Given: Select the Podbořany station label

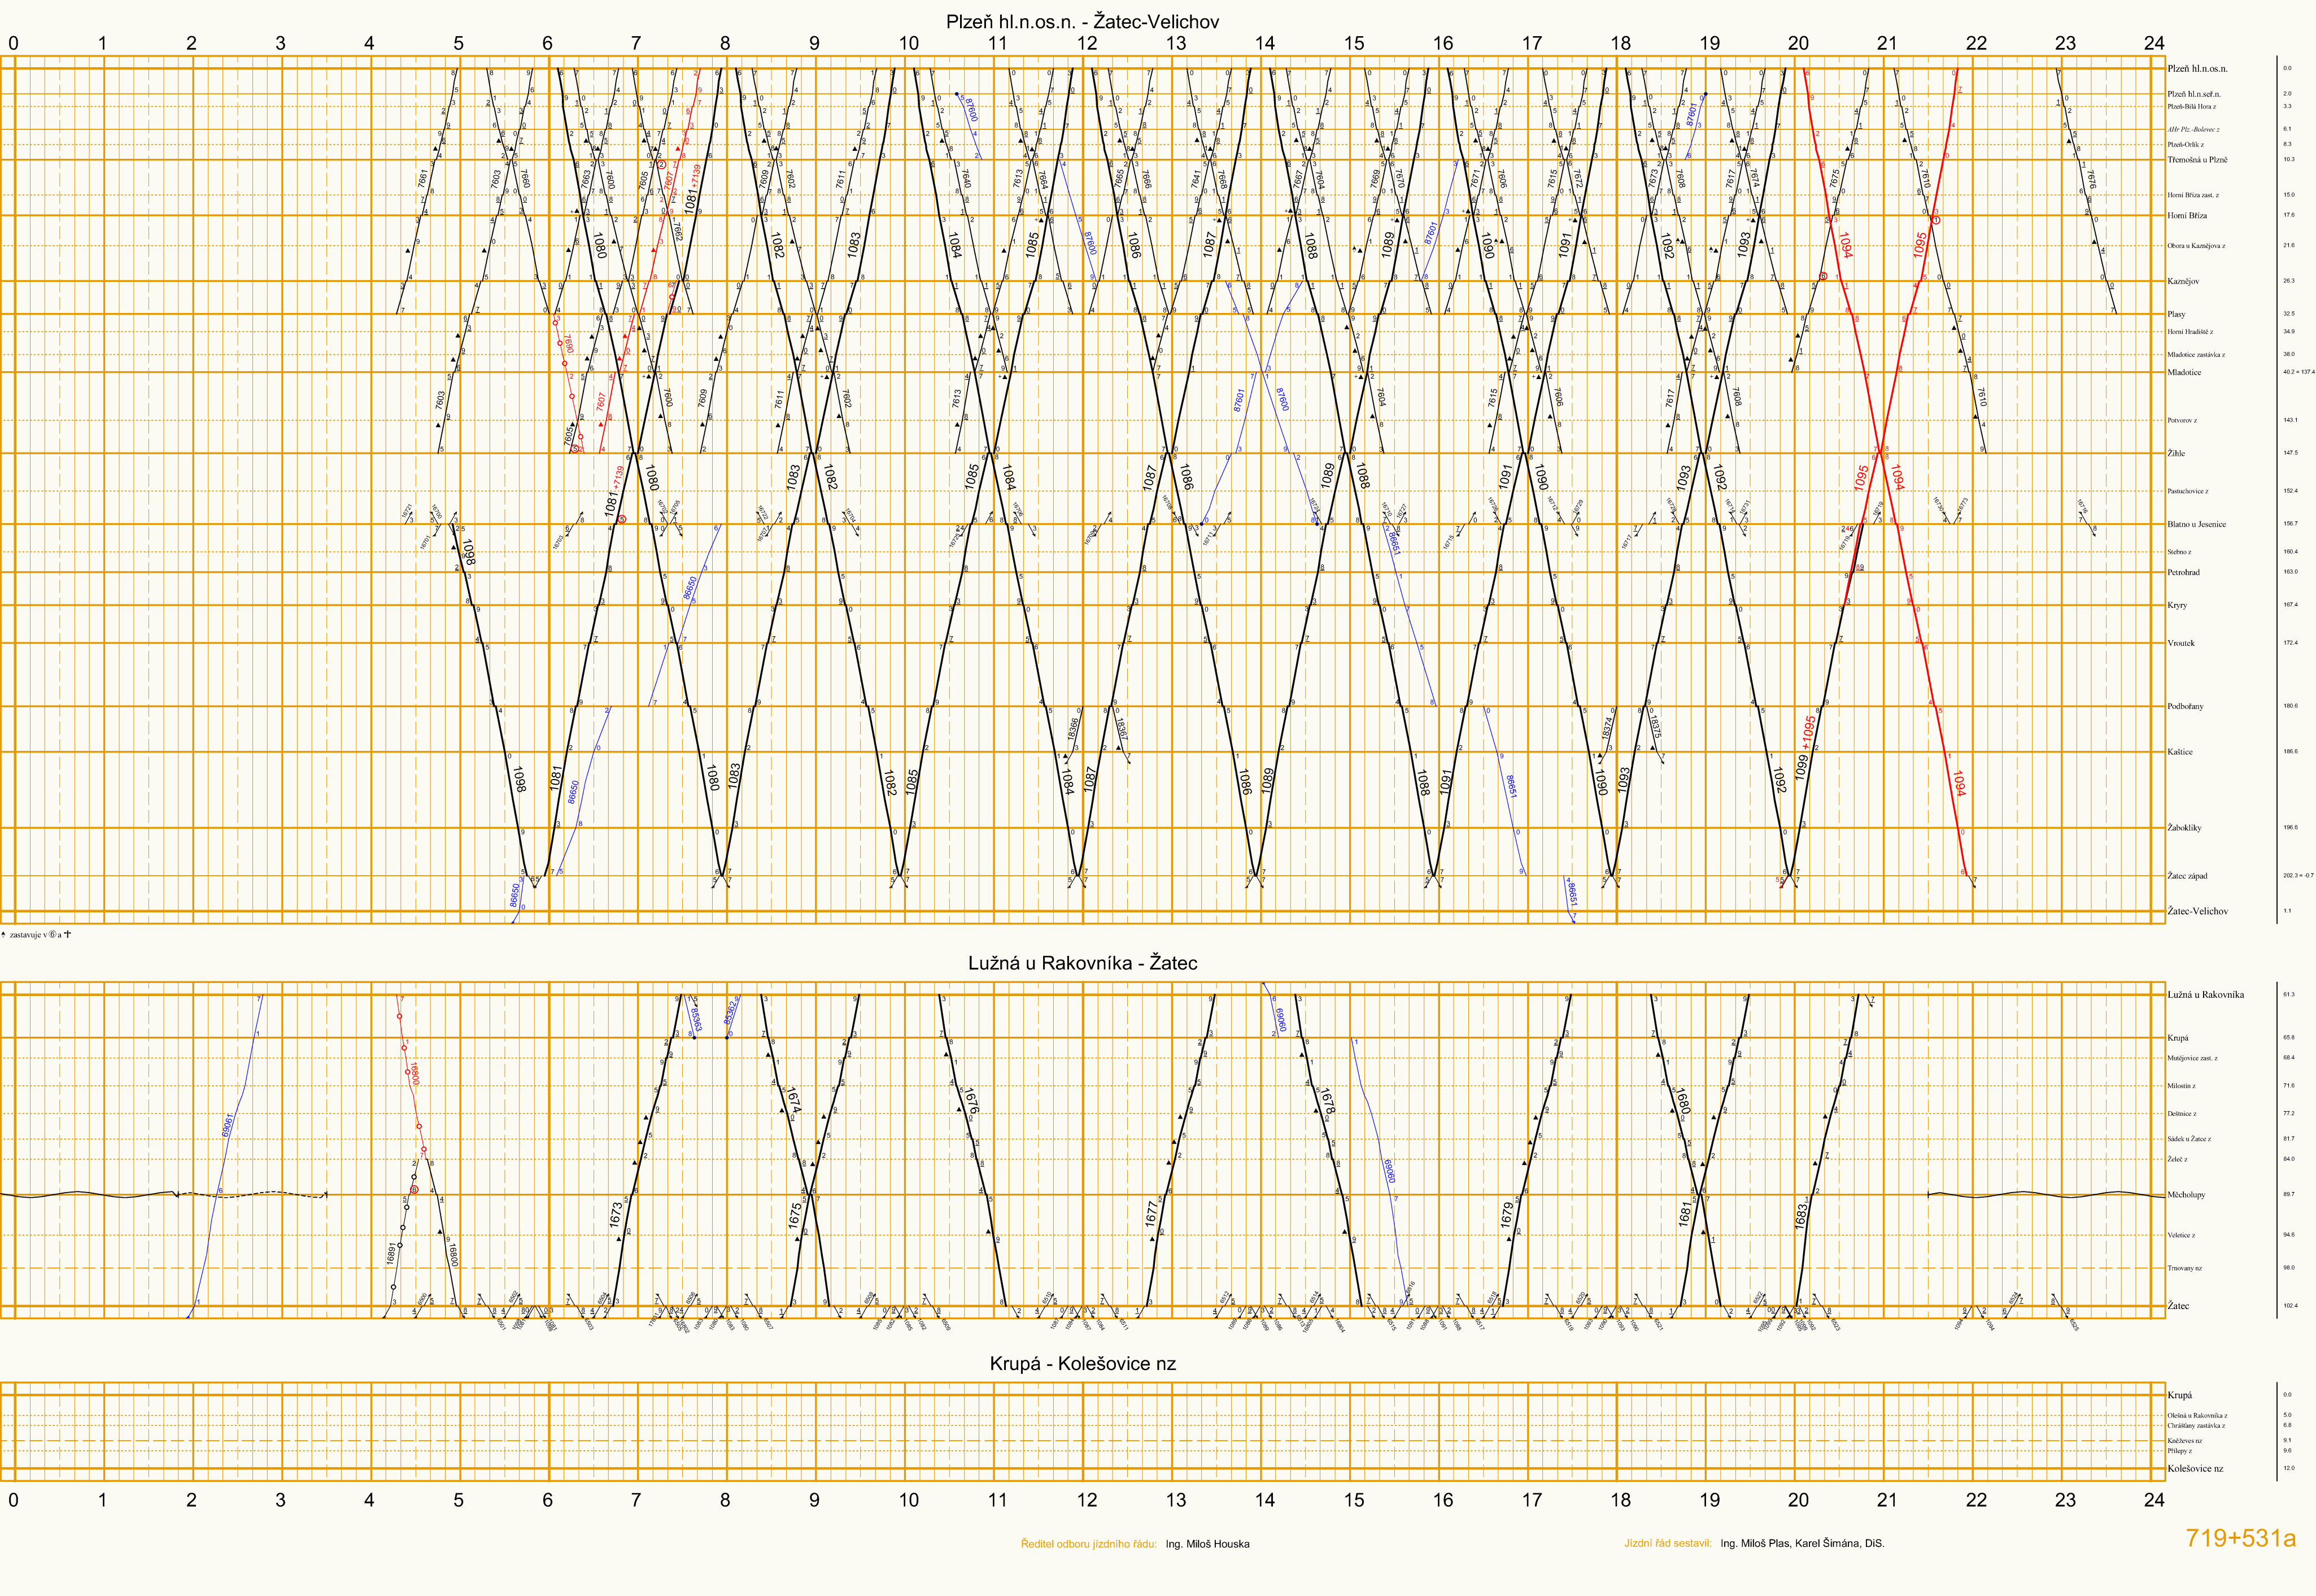Looking at the screenshot, I should (x=2185, y=706).
